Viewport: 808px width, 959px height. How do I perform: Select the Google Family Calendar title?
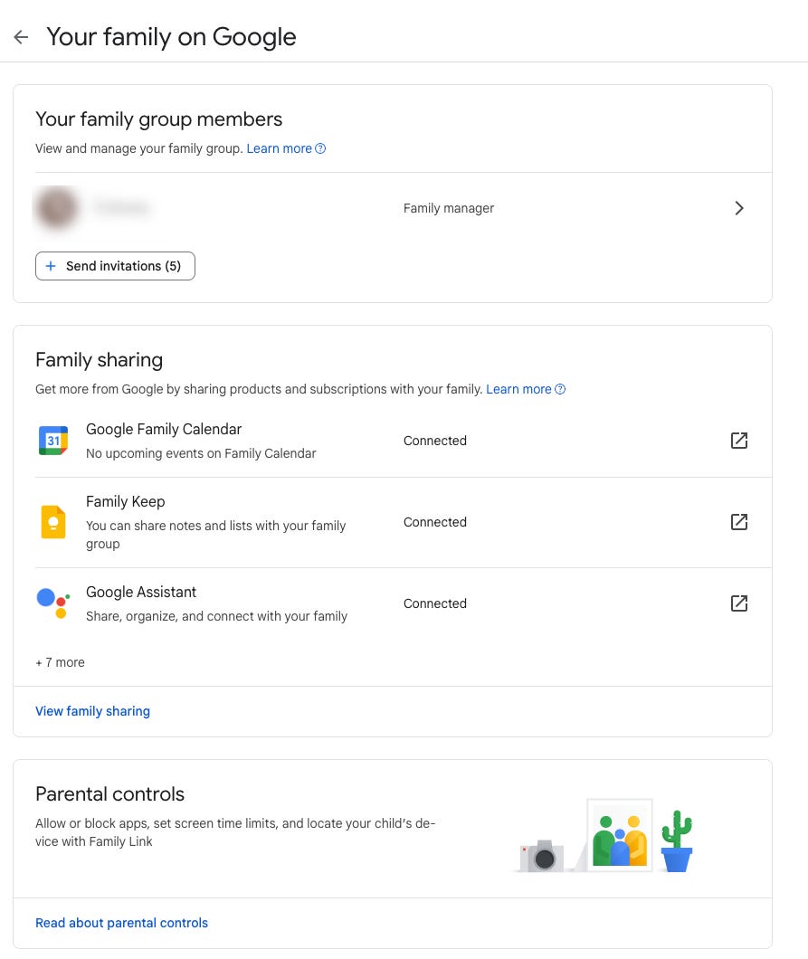163,430
